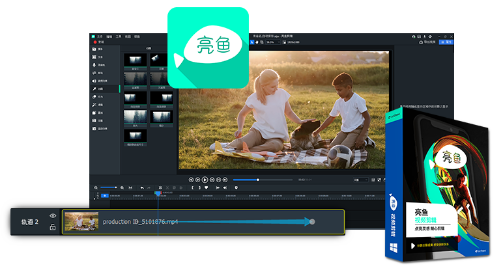503x272 pixels.
Task: Add a marker with the marker icon
Action: pos(207,188)
